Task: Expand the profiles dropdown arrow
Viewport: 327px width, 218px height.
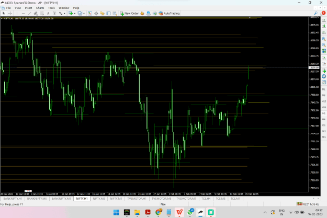Action: (84, 14)
